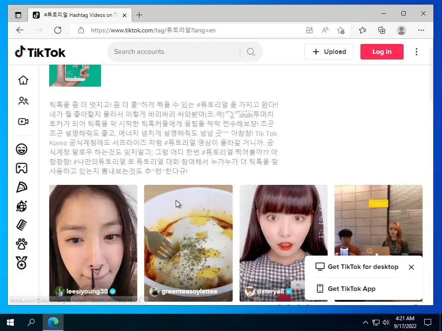Open the Following people icon in sidebar

[23, 101]
